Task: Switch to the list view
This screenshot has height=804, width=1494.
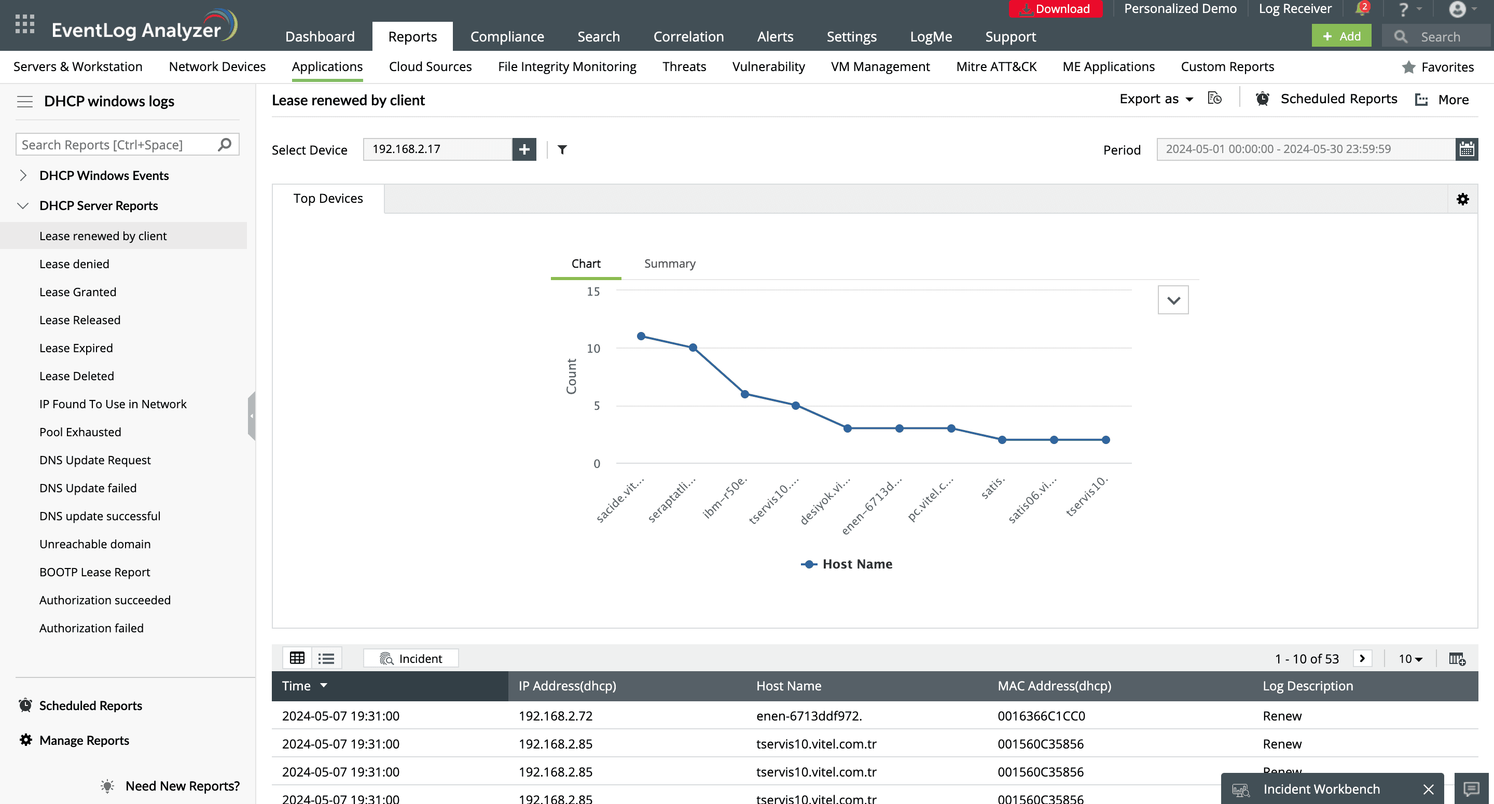Action: click(326, 658)
